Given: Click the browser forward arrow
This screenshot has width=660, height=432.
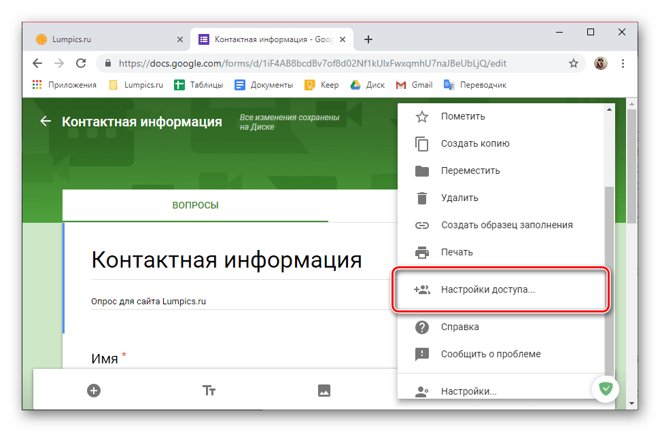Looking at the screenshot, I should [59, 63].
